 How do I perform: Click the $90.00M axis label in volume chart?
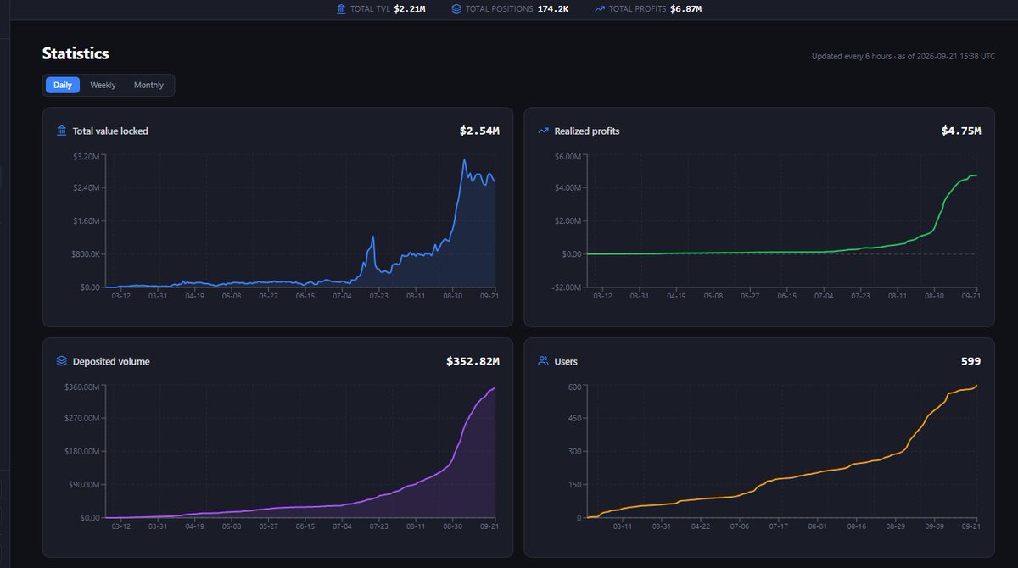point(84,485)
